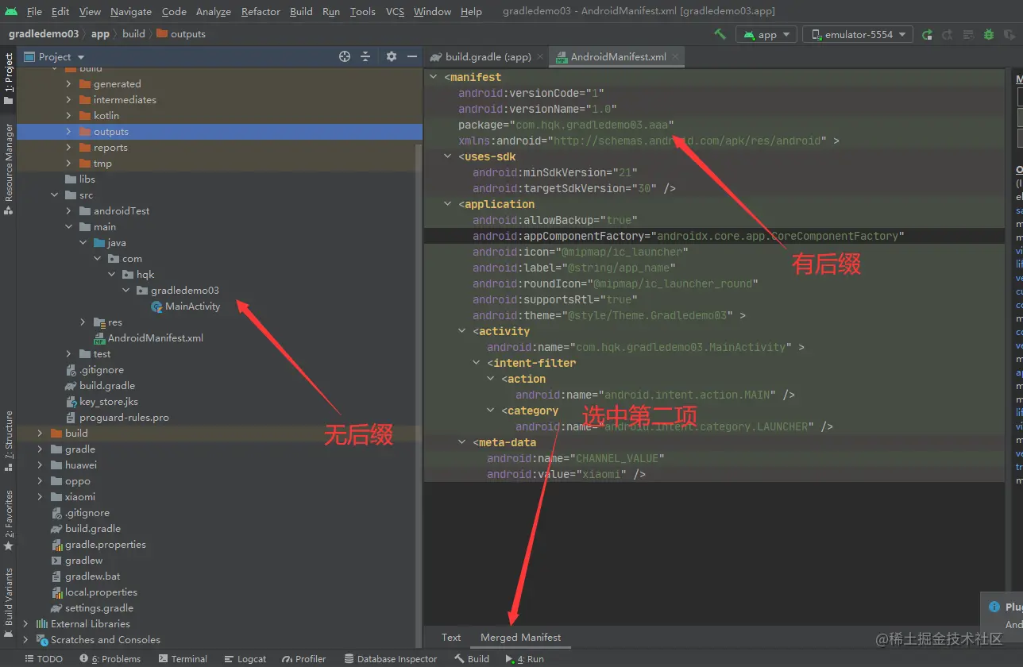This screenshot has width=1023, height=667.
Task: Switch to the Text tab
Action: [x=451, y=637]
